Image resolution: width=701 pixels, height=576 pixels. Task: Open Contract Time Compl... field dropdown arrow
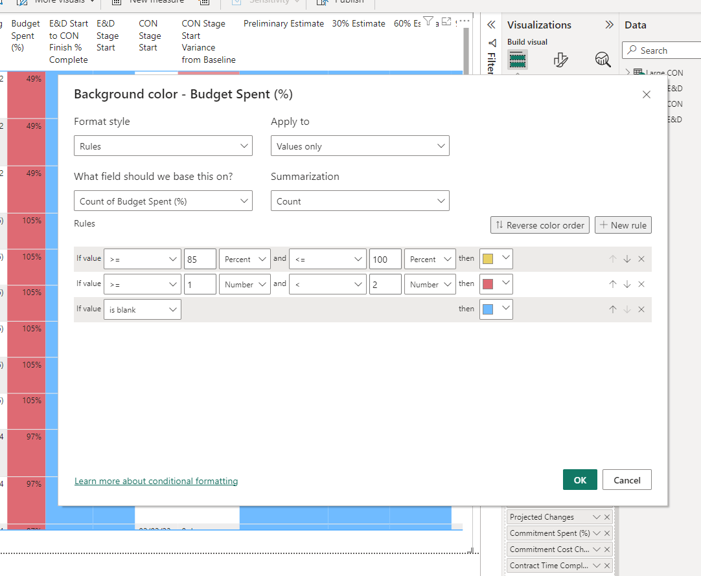(597, 565)
